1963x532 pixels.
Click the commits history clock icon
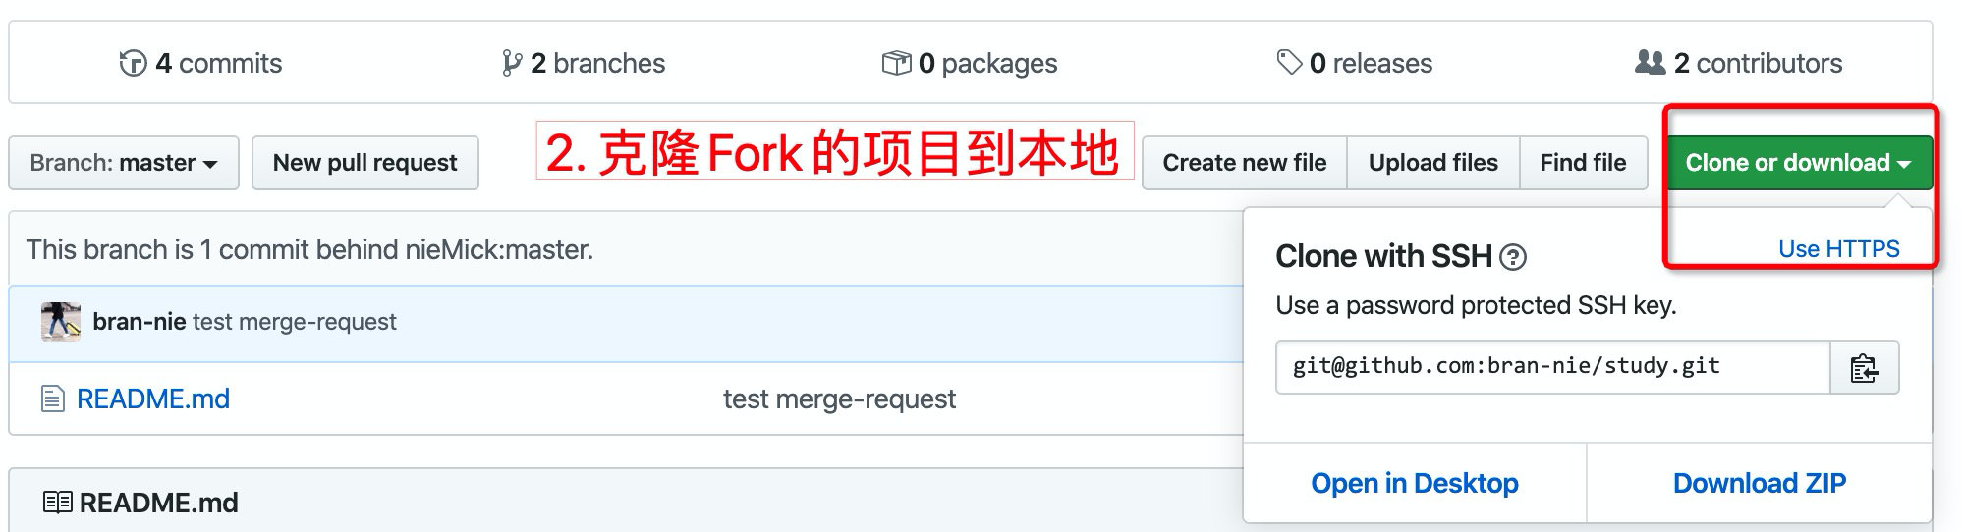(x=133, y=63)
